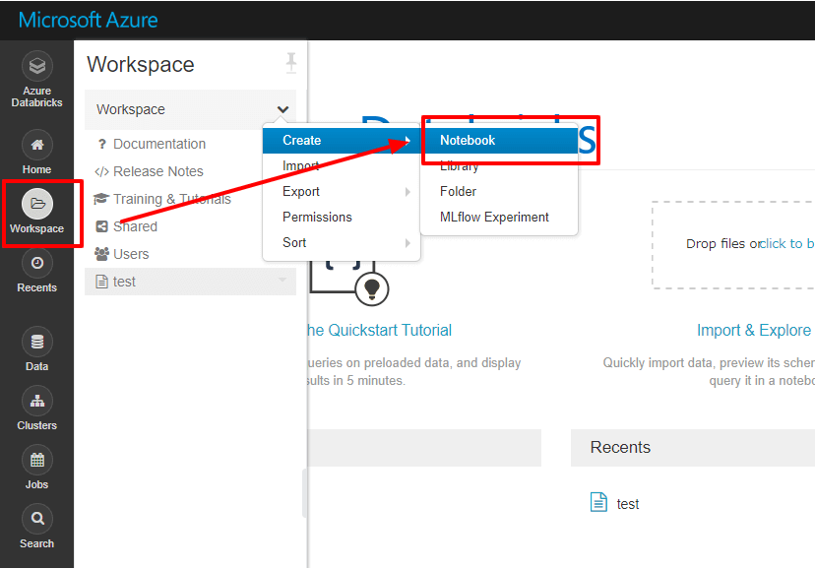Click the Microsoft Azure title

88,20
